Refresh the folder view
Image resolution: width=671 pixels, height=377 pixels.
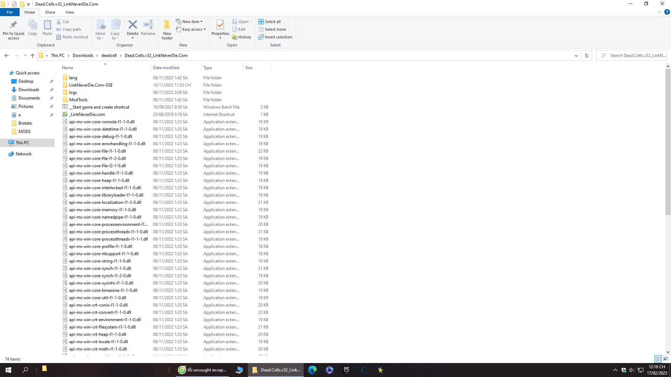[x=587, y=56]
